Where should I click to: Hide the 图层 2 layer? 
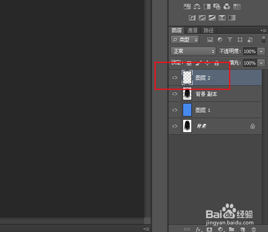[175, 77]
